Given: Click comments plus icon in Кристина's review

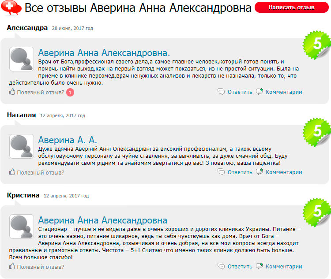Looking at the screenshot, I should coord(260,266).
